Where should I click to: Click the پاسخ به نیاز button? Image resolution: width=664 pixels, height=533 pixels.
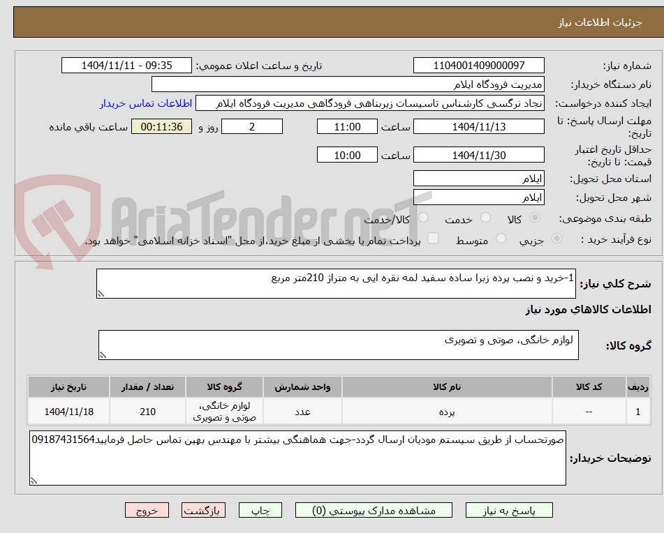509,510
